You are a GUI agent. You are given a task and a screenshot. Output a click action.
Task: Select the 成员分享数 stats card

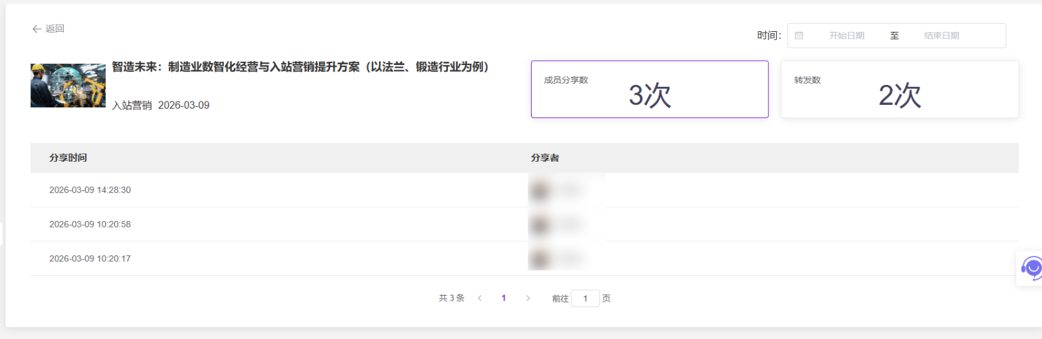tap(649, 90)
